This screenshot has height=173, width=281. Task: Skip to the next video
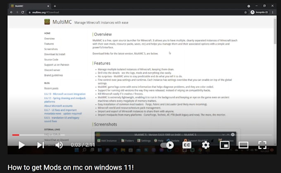coord(40,145)
